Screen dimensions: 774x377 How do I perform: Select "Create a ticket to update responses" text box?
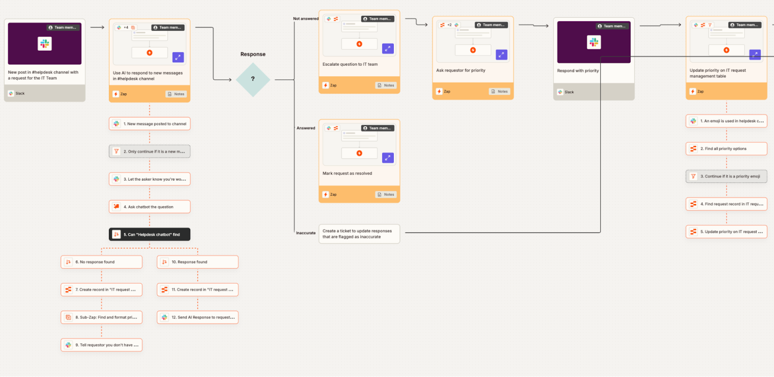[359, 234]
